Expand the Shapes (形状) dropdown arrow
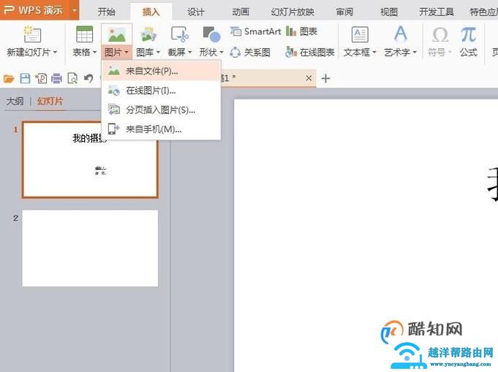The height and width of the screenshot is (372, 498). point(222,52)
